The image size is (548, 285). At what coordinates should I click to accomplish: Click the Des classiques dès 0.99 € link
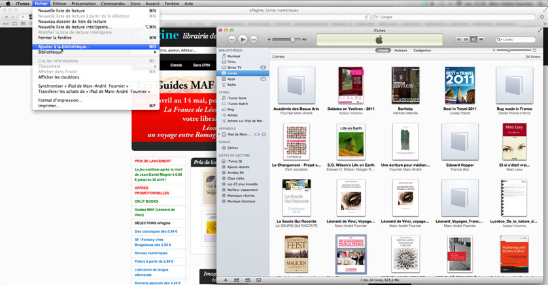tap(156, 231)
